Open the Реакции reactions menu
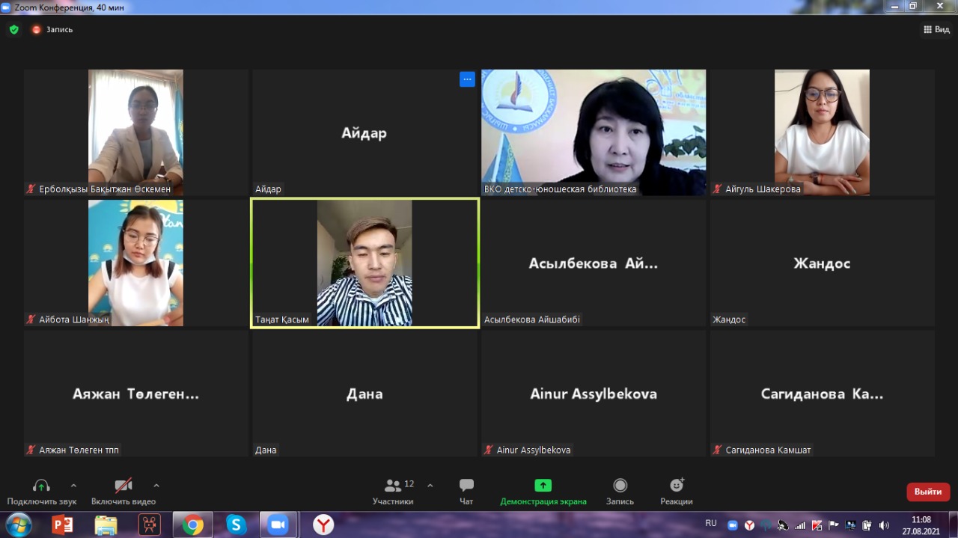This screenshot has width=958, height=538. pos(676,486)
